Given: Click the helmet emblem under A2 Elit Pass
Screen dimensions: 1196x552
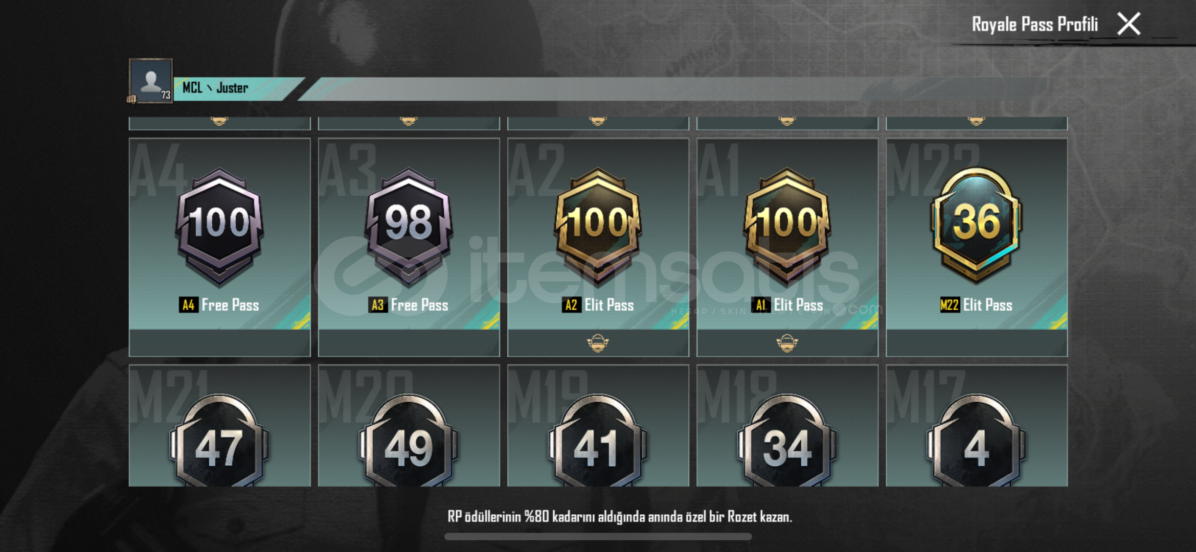Looking at the screenshot, I should 598,343.
